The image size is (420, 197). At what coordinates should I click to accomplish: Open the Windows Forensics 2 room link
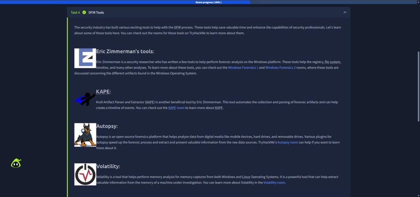pyautogui.click(x=280, y=68)
